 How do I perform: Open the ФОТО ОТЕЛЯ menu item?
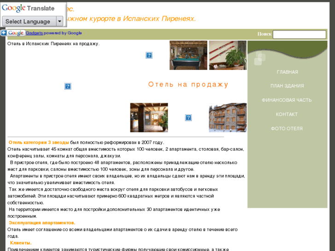tap(287, 128)
